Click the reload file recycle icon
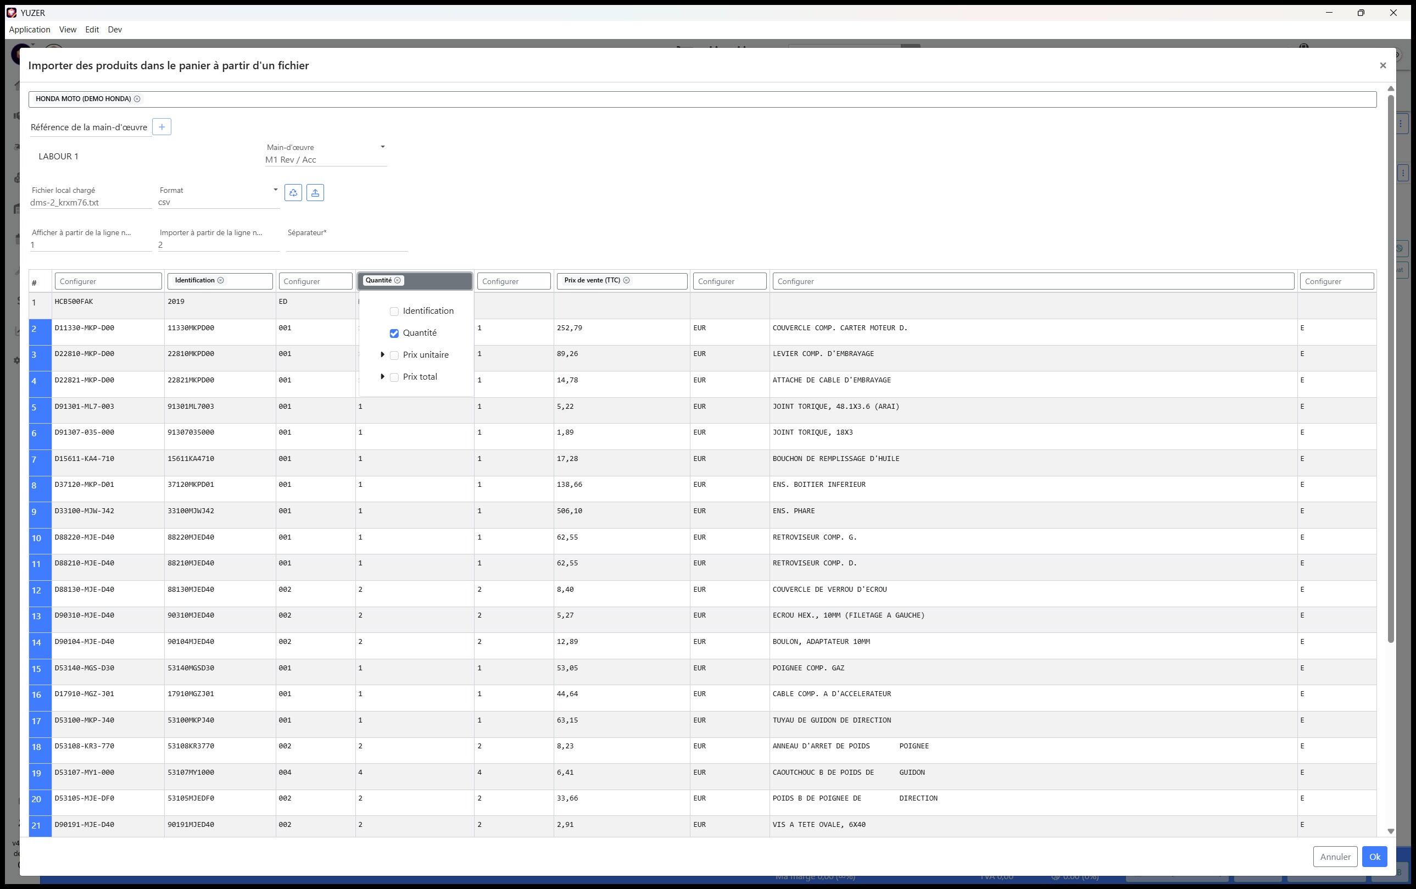The width and height of the screenshot is (1416, 889). [x=293, y=193]
